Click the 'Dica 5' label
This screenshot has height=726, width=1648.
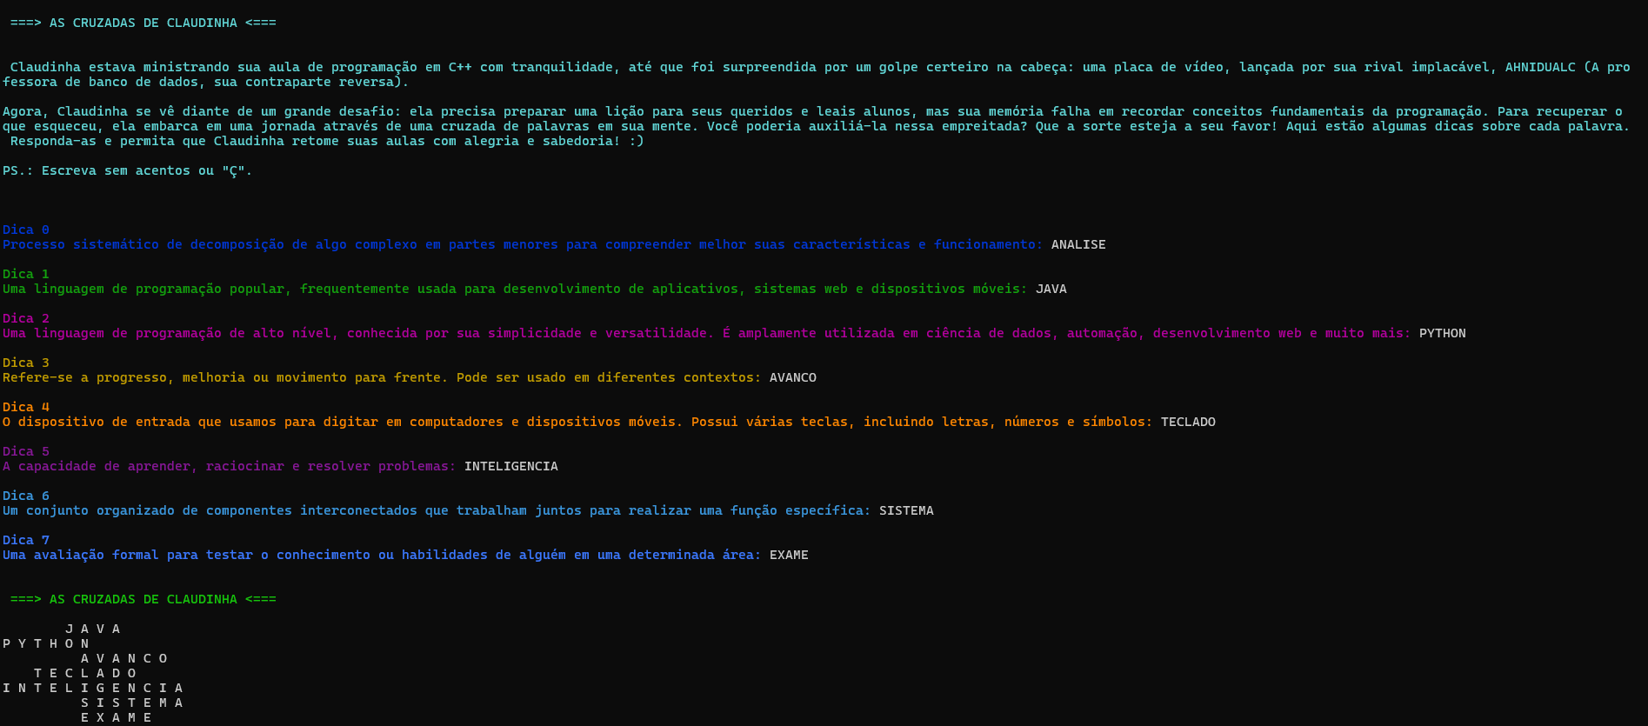pyautogui.click(x=26, y=451)
